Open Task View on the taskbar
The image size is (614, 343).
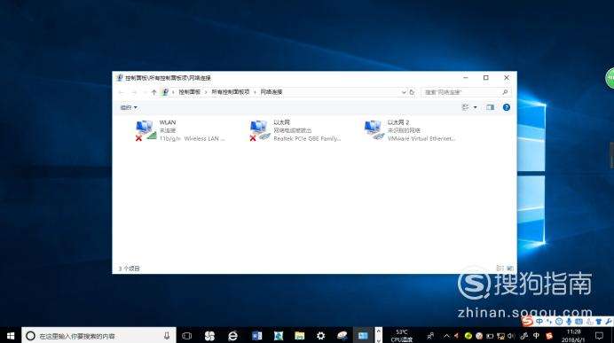187,336
